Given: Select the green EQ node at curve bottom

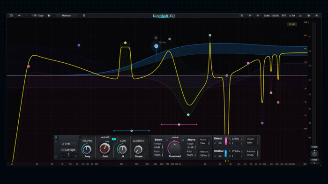Looking at the screenshot, I should click(x=188, y=115).
